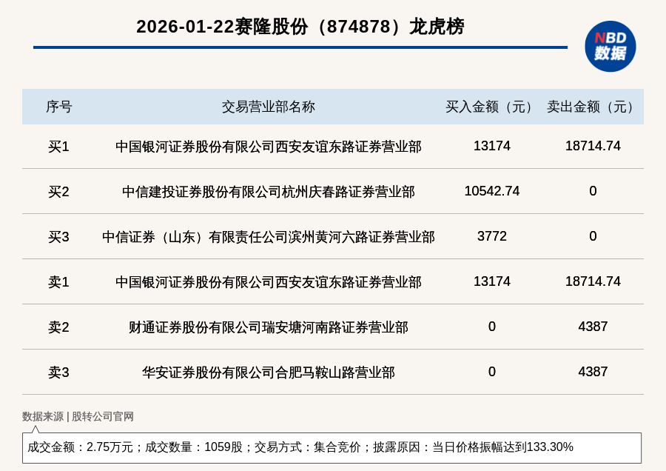The image size is (666, 471).
Task: Click the 10542.74 buy amount cell
Action: [x=491, y=191]
